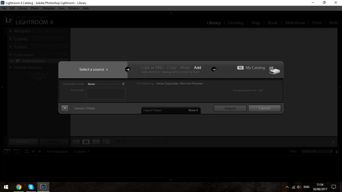Image resolution: width=342 pixels, height=192 pixels.
Task: Click the plus icon on Folders panel
Action: (x=66, y=47)
